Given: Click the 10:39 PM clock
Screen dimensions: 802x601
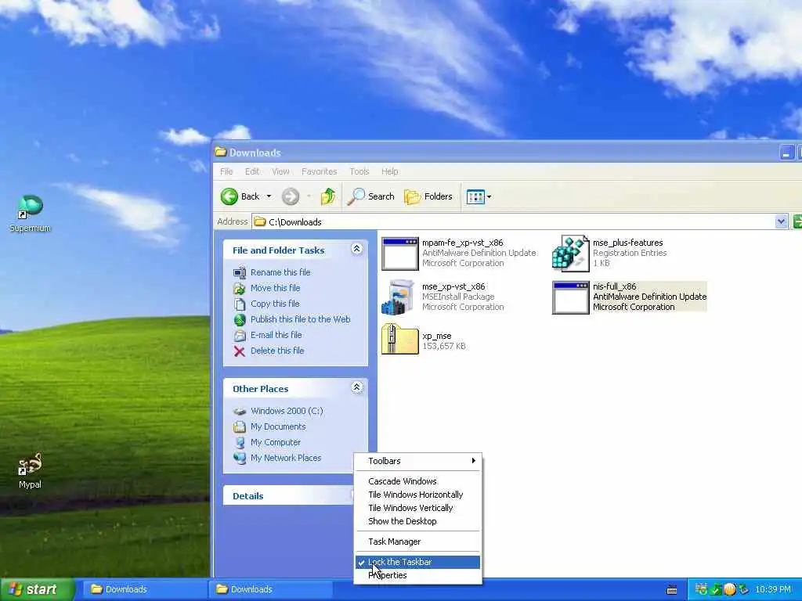Looking at the screenshot, I should coord(772,590).
